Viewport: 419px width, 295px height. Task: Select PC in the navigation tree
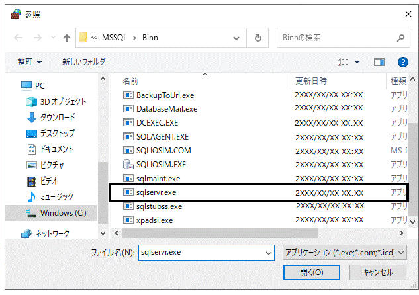point(33,86)
